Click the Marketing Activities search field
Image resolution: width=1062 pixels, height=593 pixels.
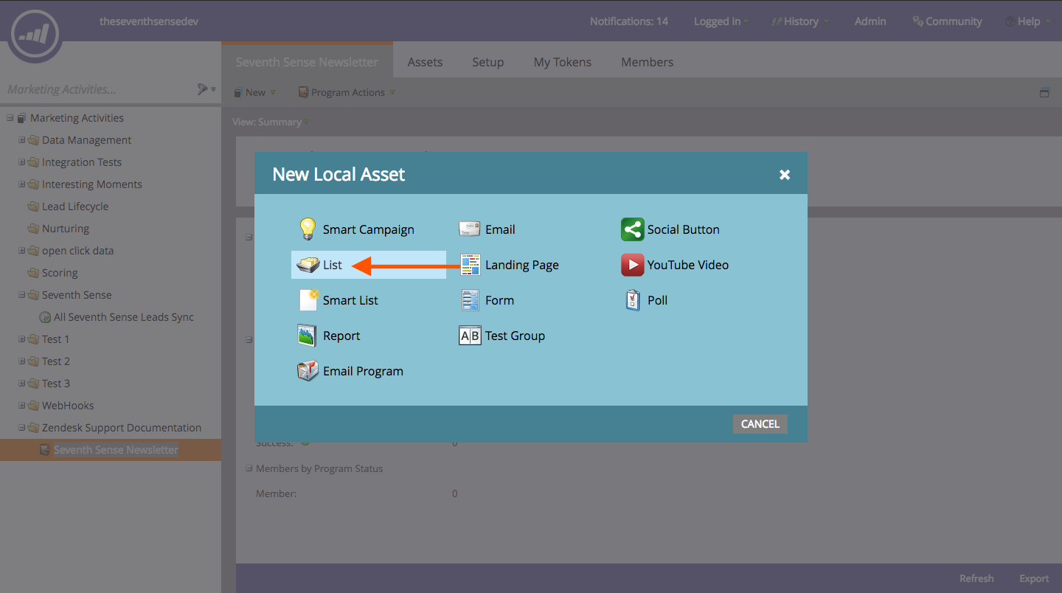[96, 89]
